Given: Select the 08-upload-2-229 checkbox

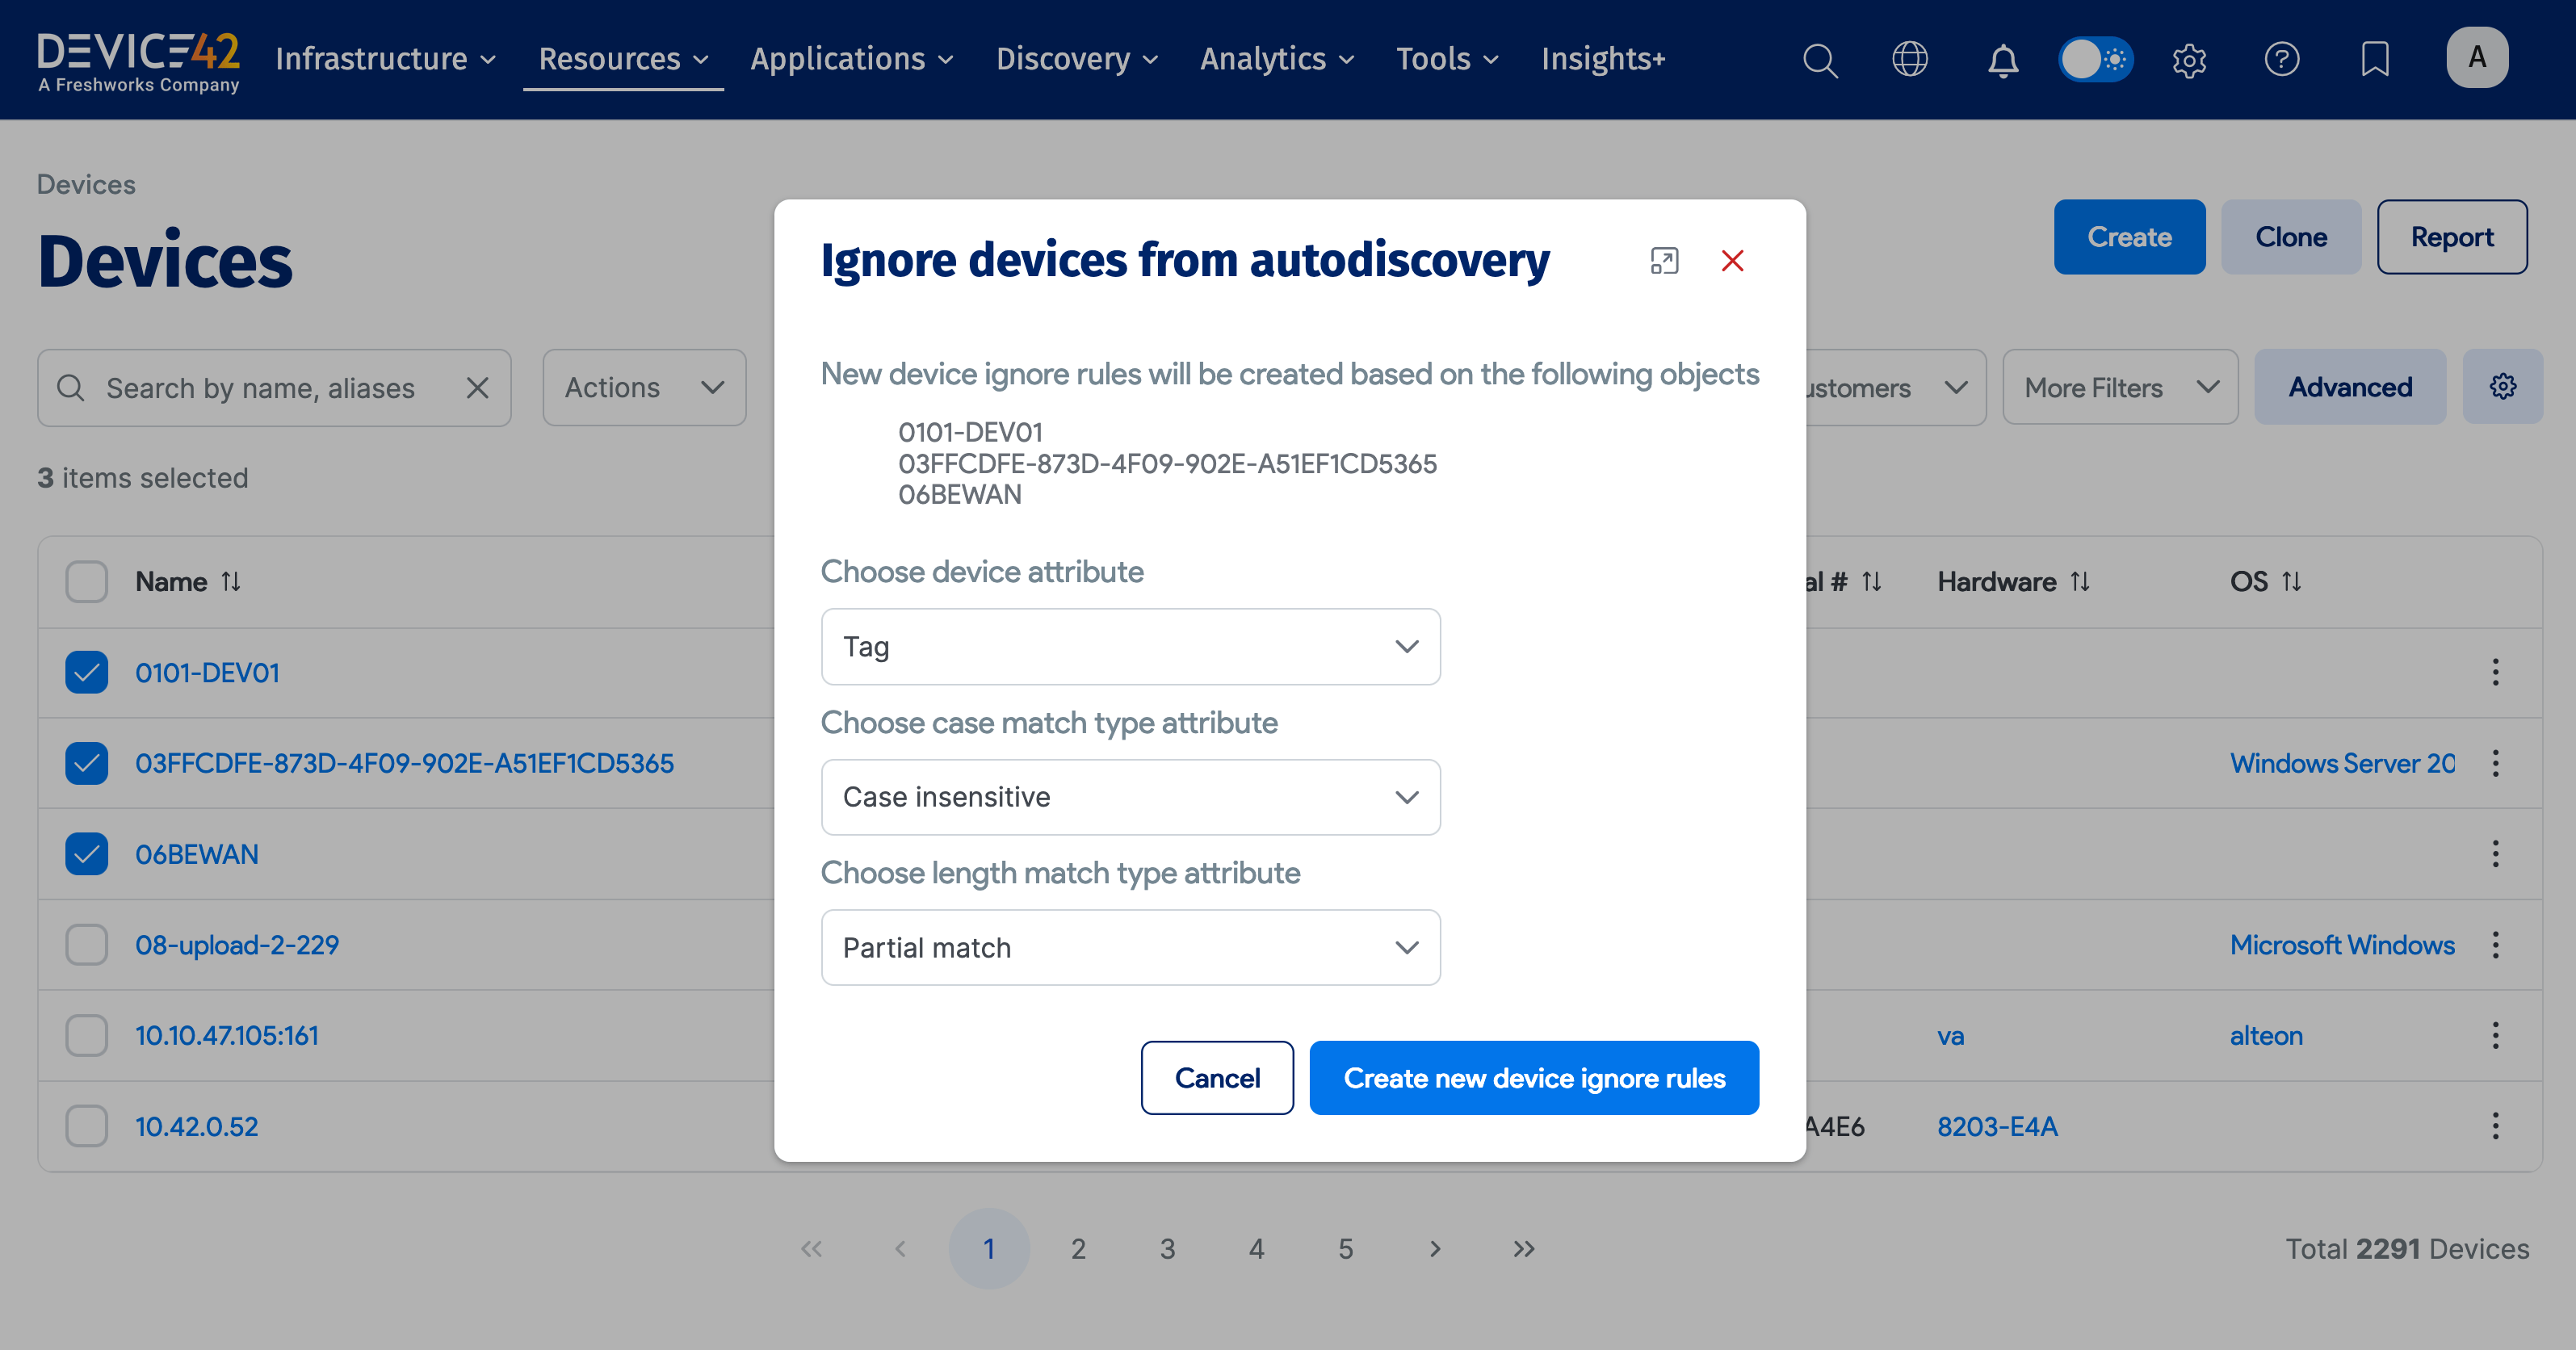Looking at the screenshot, I should 86,944.
